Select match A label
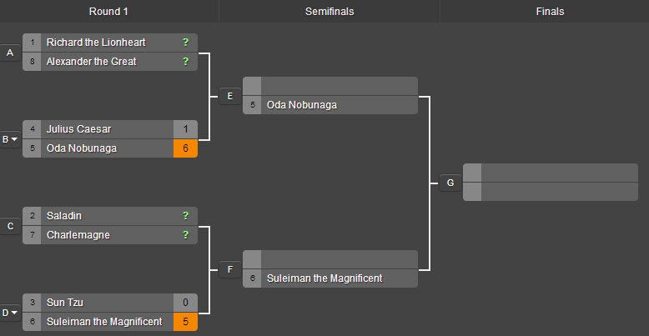The height and width of the screenshot is (336, 649). [x=10, y=53]
